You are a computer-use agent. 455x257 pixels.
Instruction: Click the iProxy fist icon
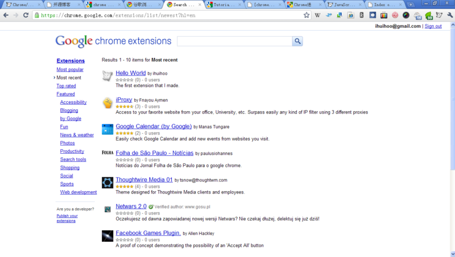coord(107,103)
